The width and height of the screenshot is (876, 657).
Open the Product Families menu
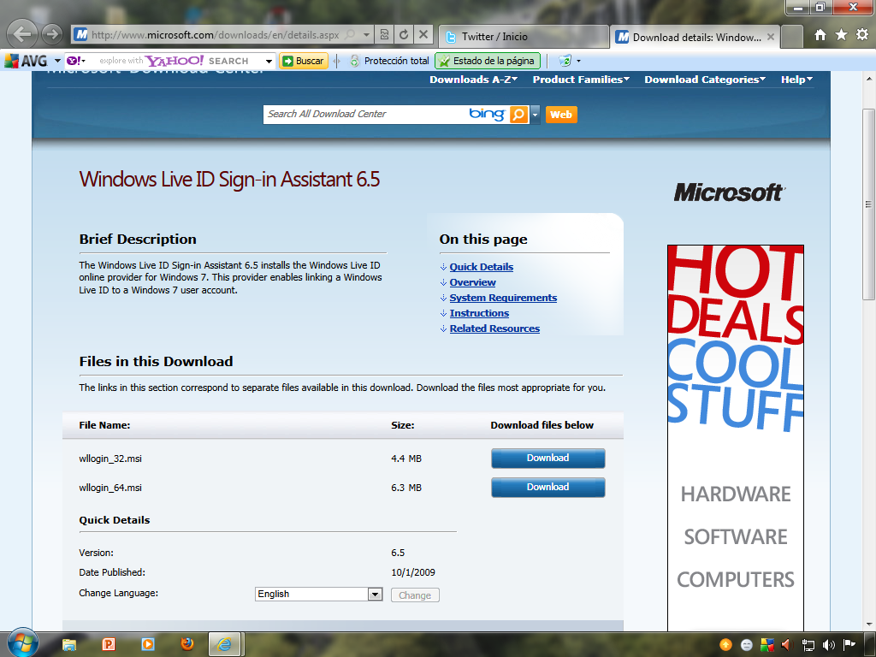pyautogui.click(x=581, y=80)
